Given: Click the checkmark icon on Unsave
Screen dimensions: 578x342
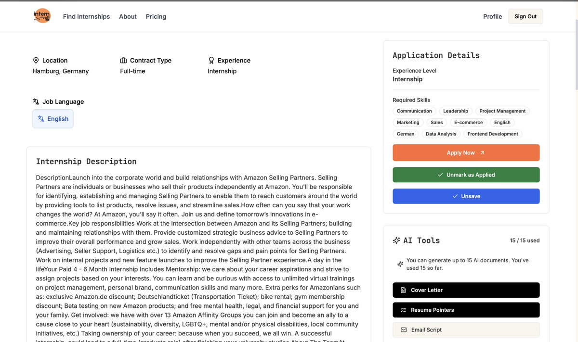Looking at the screenshot, I should point(455,196).
